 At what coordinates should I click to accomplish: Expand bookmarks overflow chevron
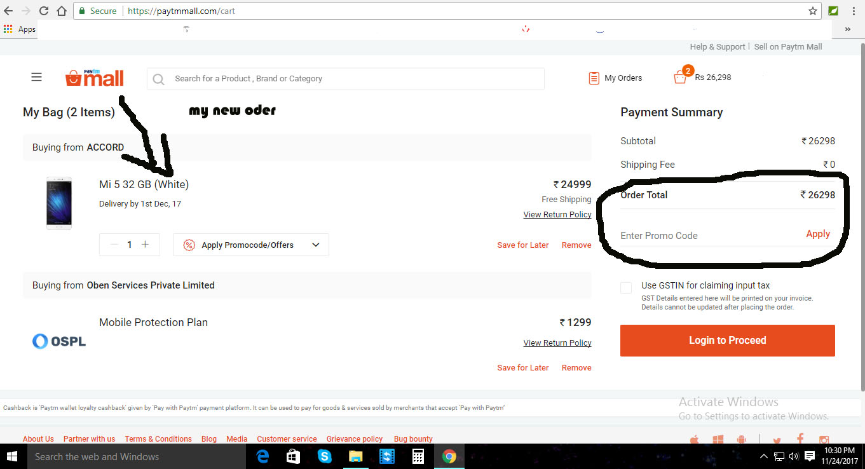847,29
